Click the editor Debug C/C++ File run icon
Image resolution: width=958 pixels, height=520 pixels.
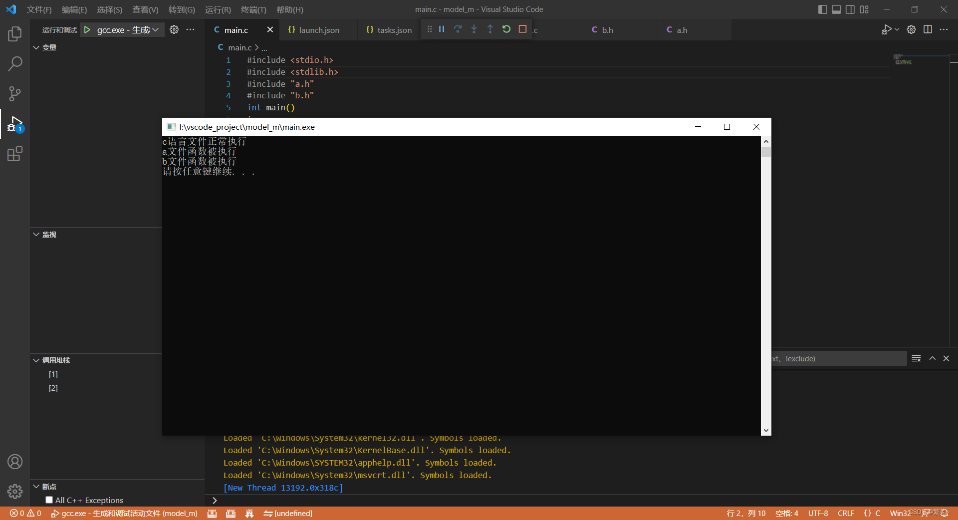[886, 29]
